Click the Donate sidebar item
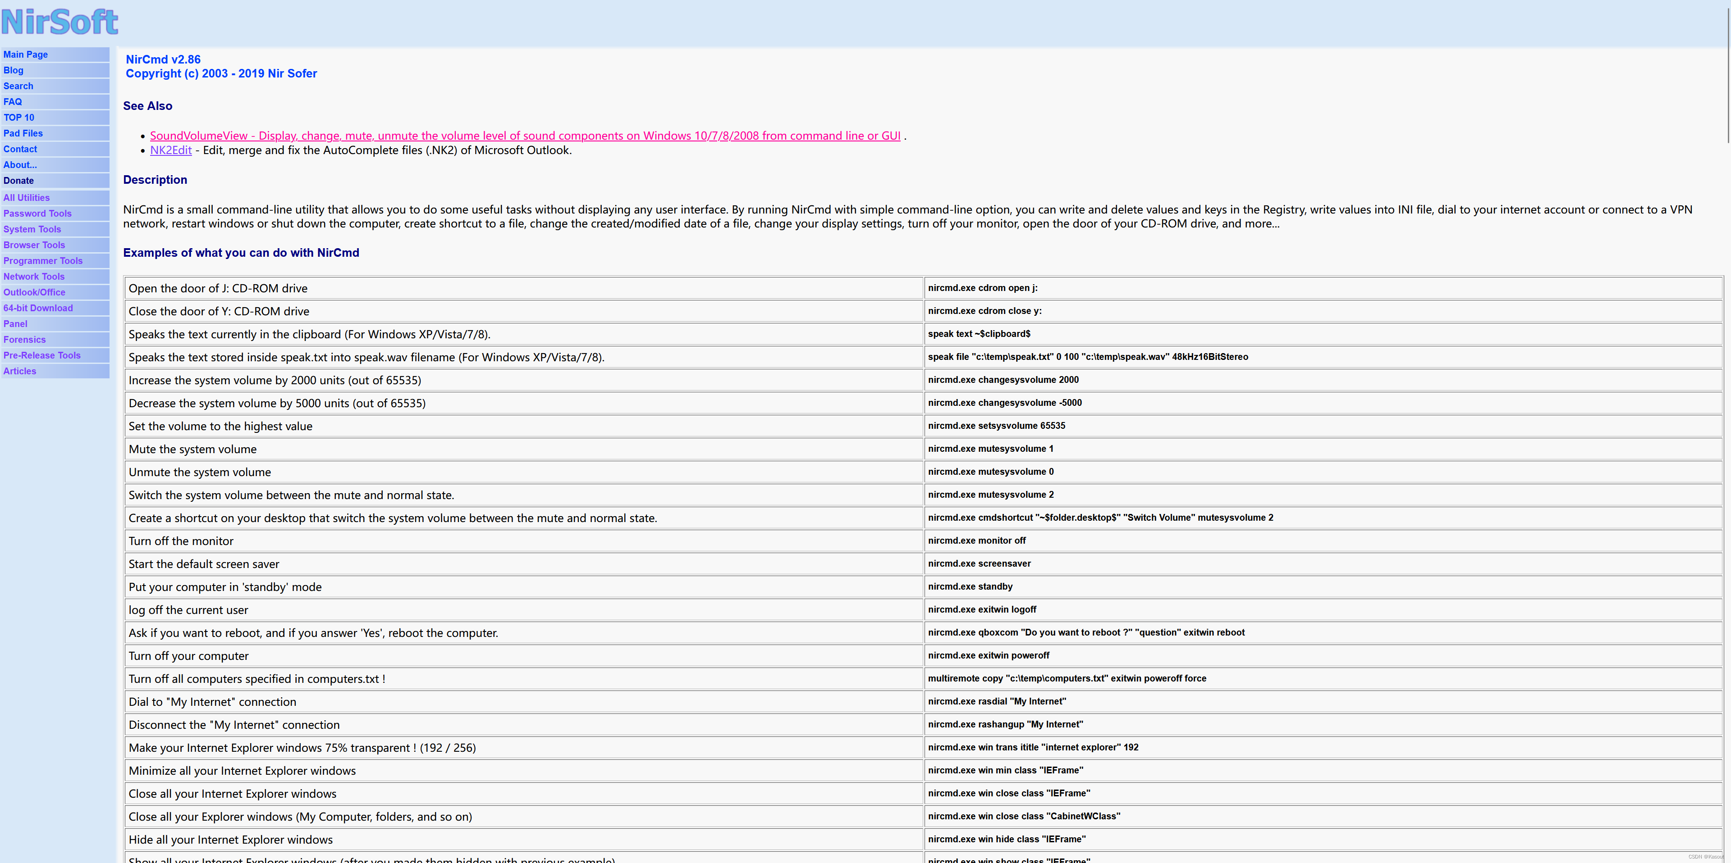This screenshot has width=1731, height=863. [x=19, y=181]
